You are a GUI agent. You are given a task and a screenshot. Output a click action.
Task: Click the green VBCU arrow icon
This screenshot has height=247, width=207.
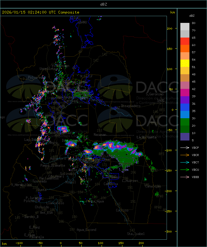coord(185,170)
